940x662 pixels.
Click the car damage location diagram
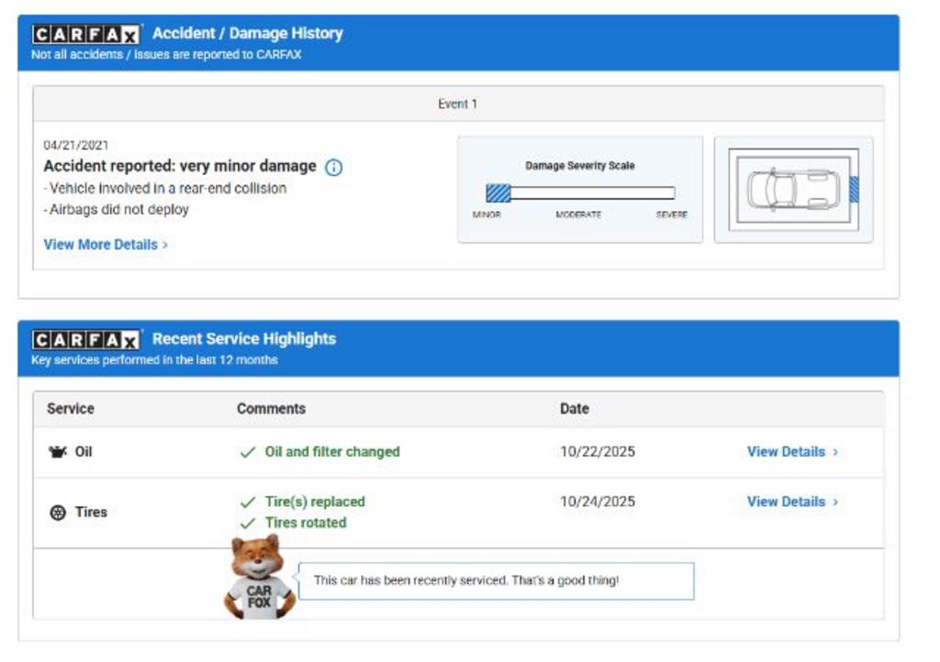(x=793, y=190)
